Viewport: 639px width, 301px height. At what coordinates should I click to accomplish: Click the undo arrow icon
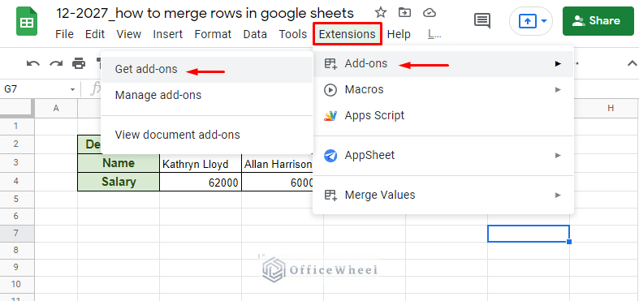pos(33,63)
